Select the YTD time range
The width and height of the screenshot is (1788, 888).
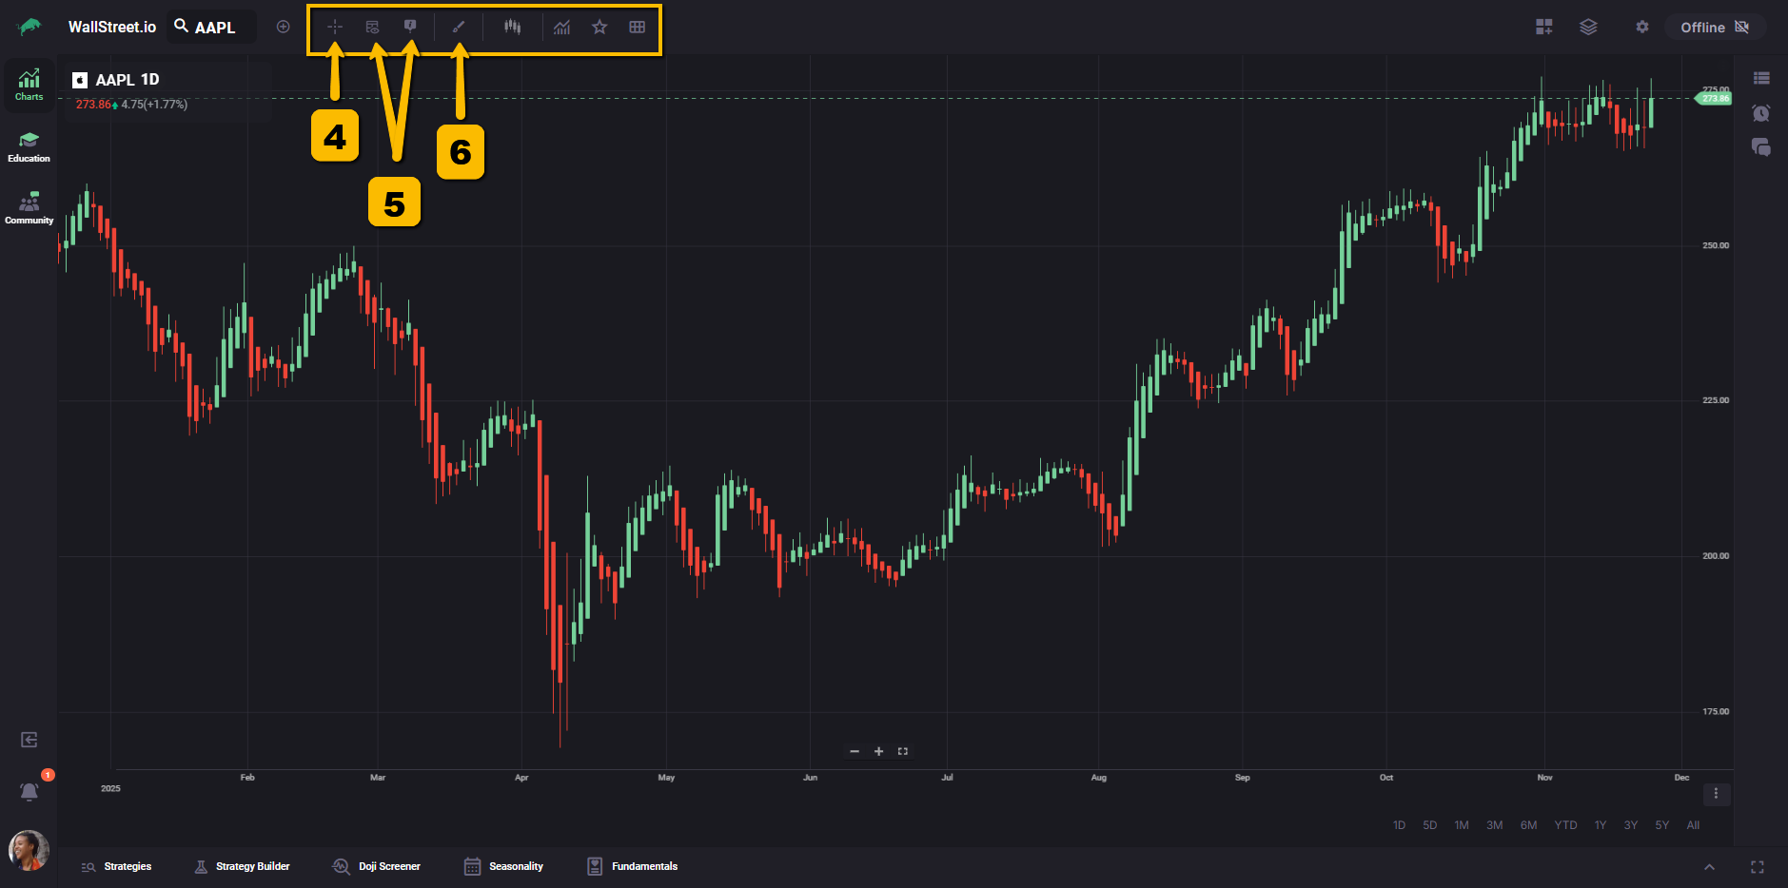(x=1565, y=825)
